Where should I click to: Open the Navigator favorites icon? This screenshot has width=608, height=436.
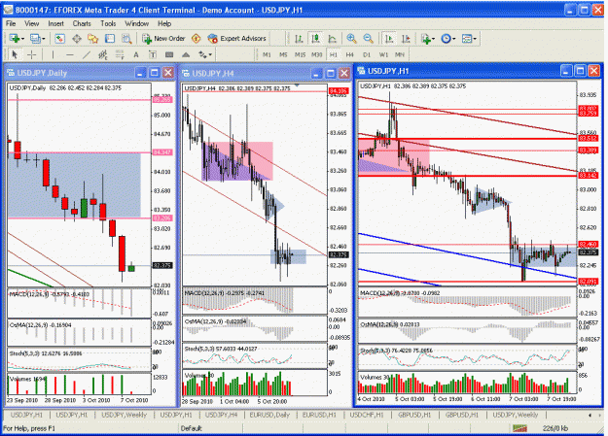point(93,38)
